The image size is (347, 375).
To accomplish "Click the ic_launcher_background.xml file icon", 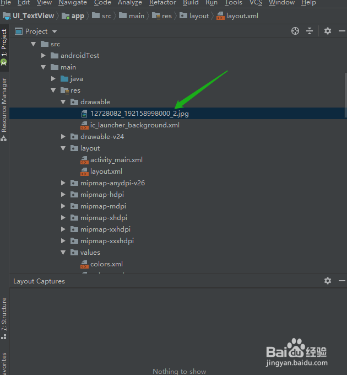I will pos(84,125).
